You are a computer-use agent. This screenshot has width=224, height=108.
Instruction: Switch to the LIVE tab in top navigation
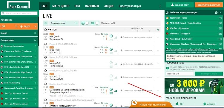point(44,6)
